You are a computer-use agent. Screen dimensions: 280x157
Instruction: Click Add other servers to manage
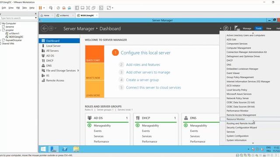[x=148, y=72]
